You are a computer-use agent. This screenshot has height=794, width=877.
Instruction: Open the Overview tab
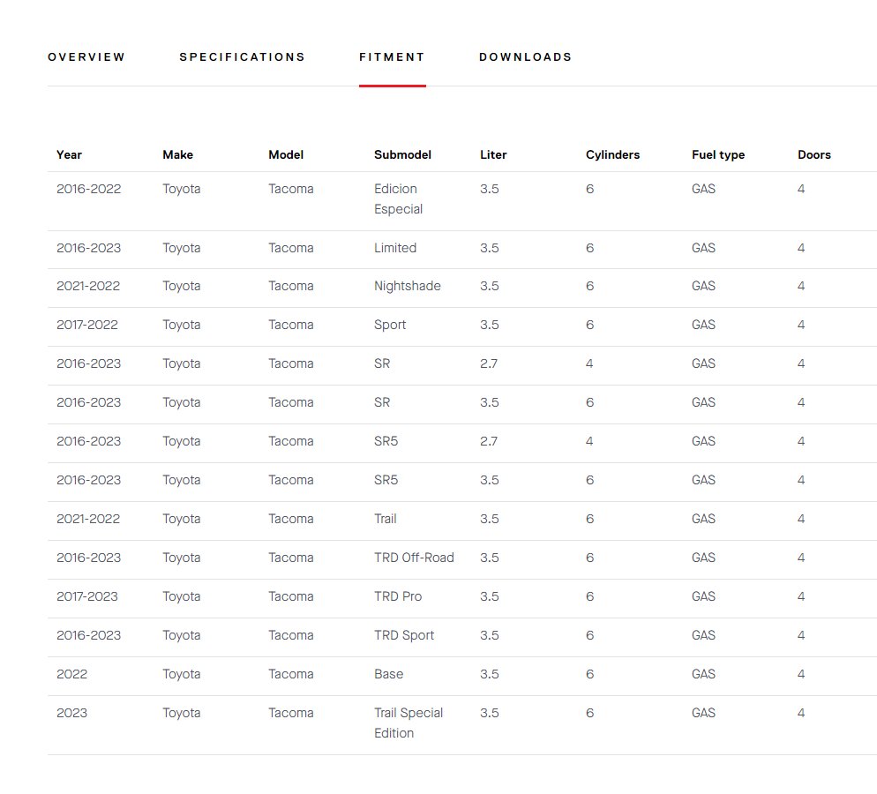click(86, 57)
